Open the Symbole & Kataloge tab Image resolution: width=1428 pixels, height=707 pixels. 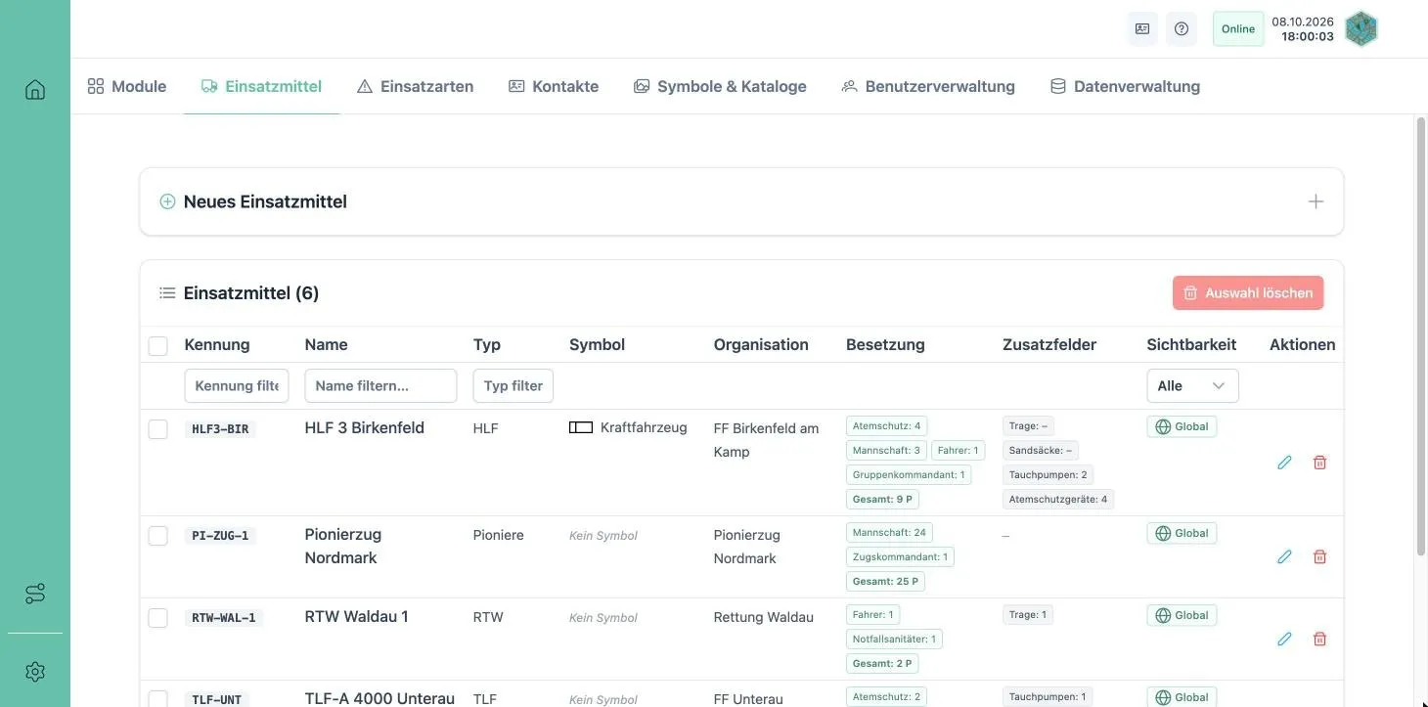click(x=720, y=86)
